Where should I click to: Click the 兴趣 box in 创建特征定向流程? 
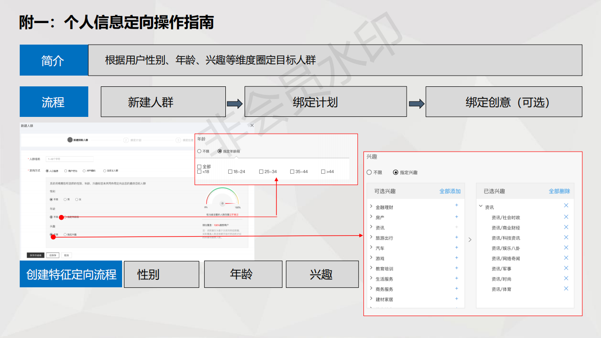tap(322, 274)
